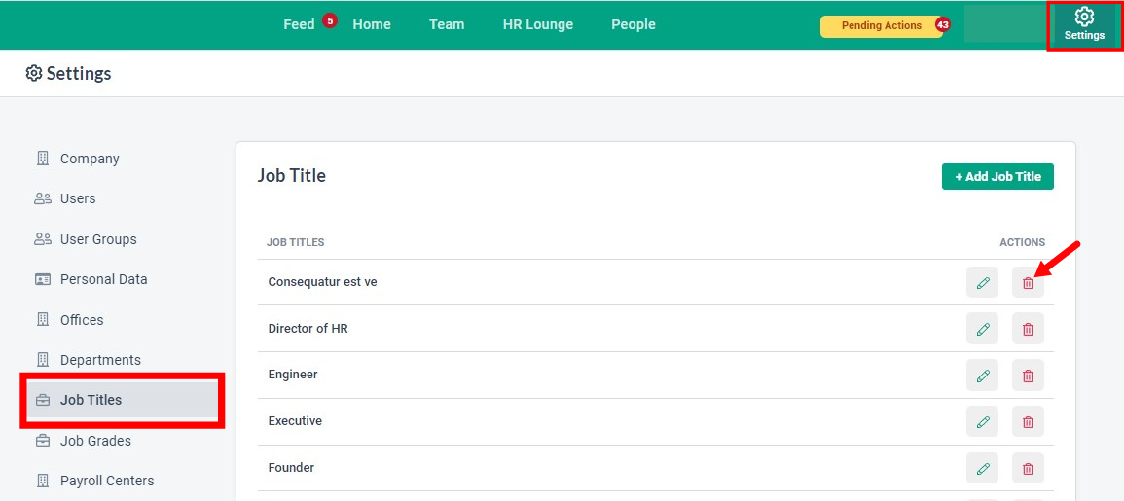
Task: Open Departments settings section
Action: point(89,360)
